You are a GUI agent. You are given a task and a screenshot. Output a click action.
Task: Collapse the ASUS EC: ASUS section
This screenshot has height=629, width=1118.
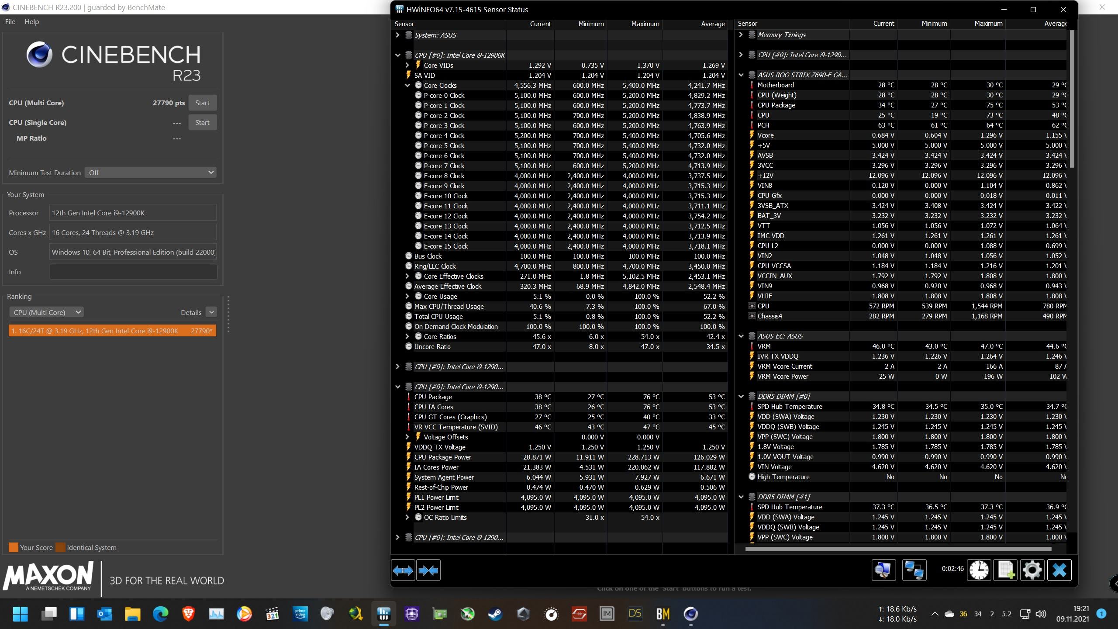click(741, 336)
